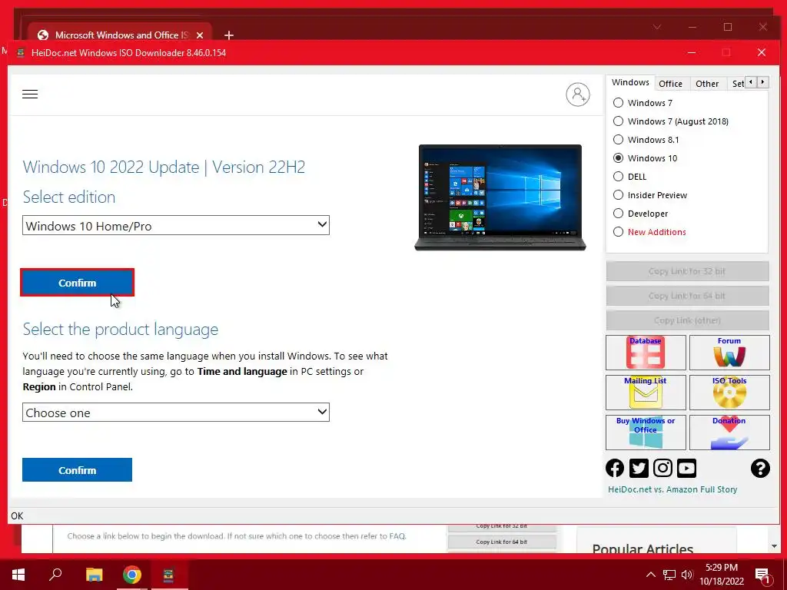Viewport: 787px width, 590px height.
Task: Select the New Additions option
Action: tap(619, 232)
